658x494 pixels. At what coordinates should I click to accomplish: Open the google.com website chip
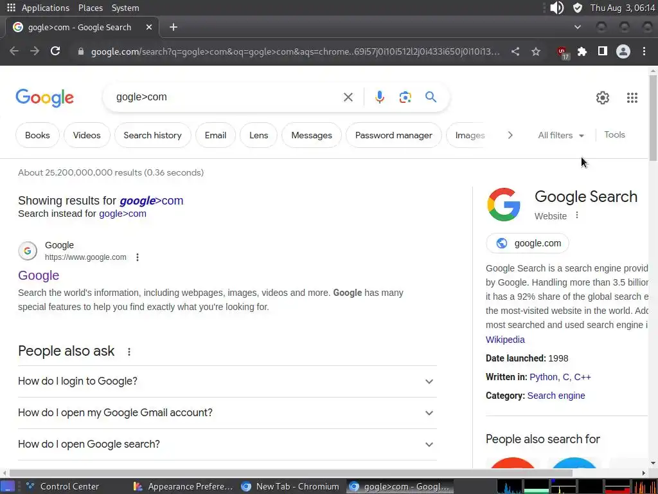pos(528,243)
